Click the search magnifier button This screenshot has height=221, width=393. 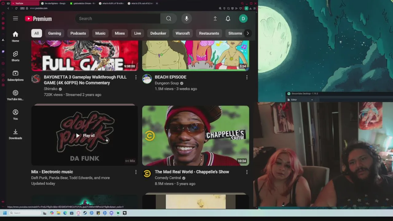[169, 18]
